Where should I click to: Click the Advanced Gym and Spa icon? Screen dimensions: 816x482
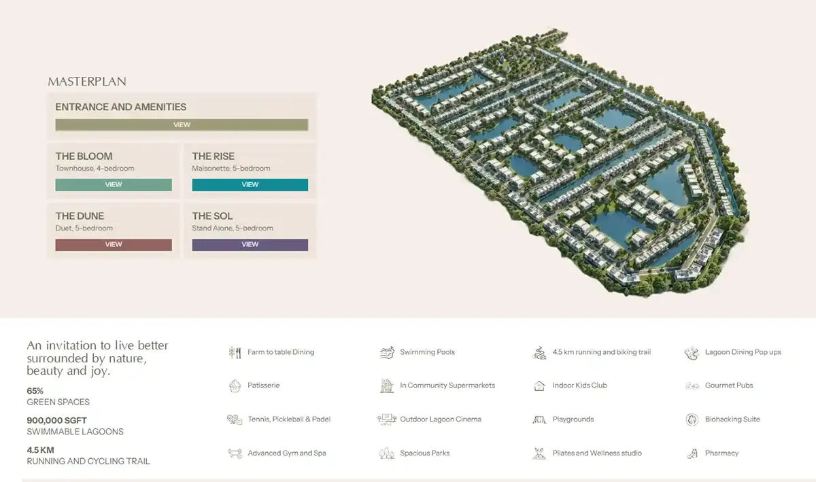point(235,453)
